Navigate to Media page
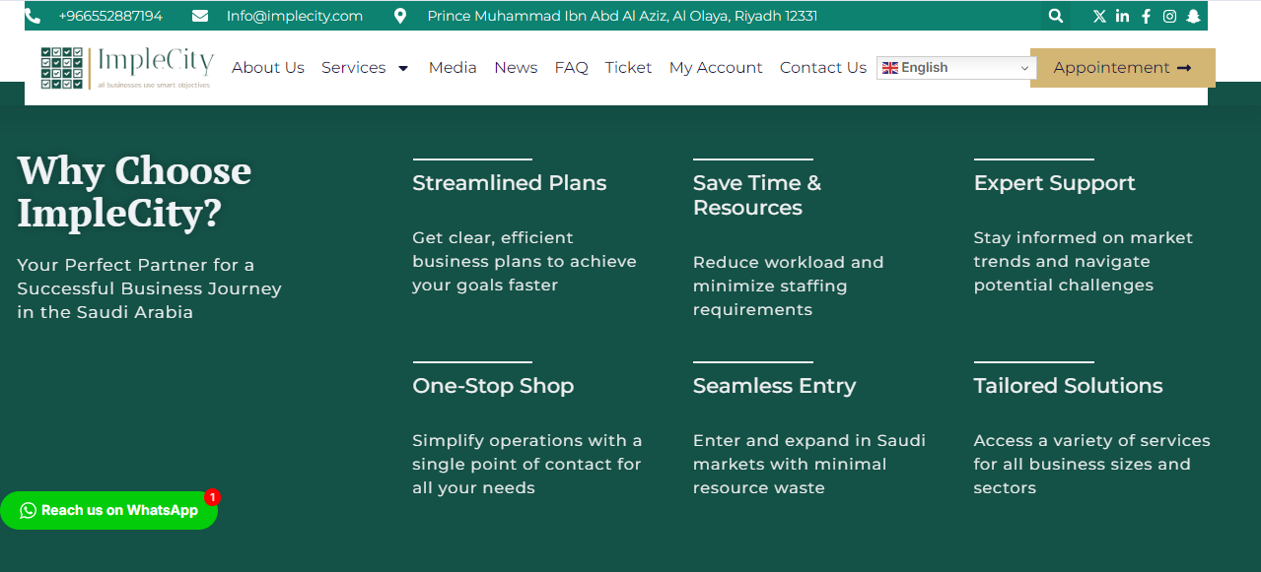This screenshot has height=572, width=1261. click(x=453, y=68)
